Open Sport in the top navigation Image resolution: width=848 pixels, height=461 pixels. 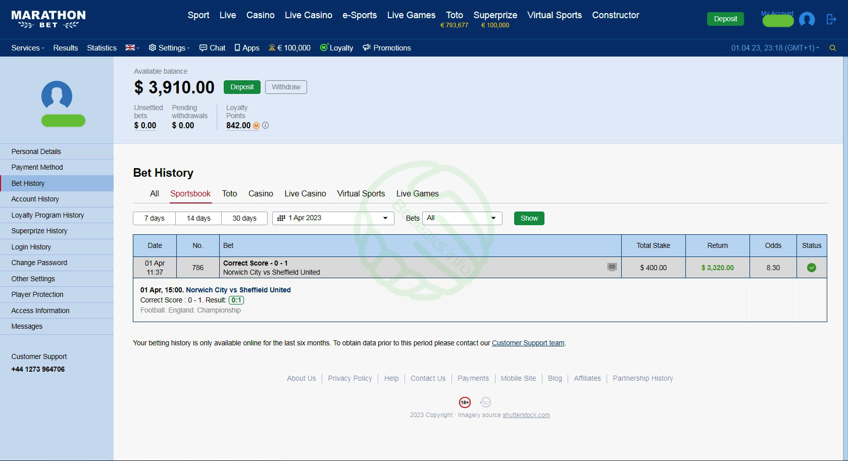[x=198, y=15]
